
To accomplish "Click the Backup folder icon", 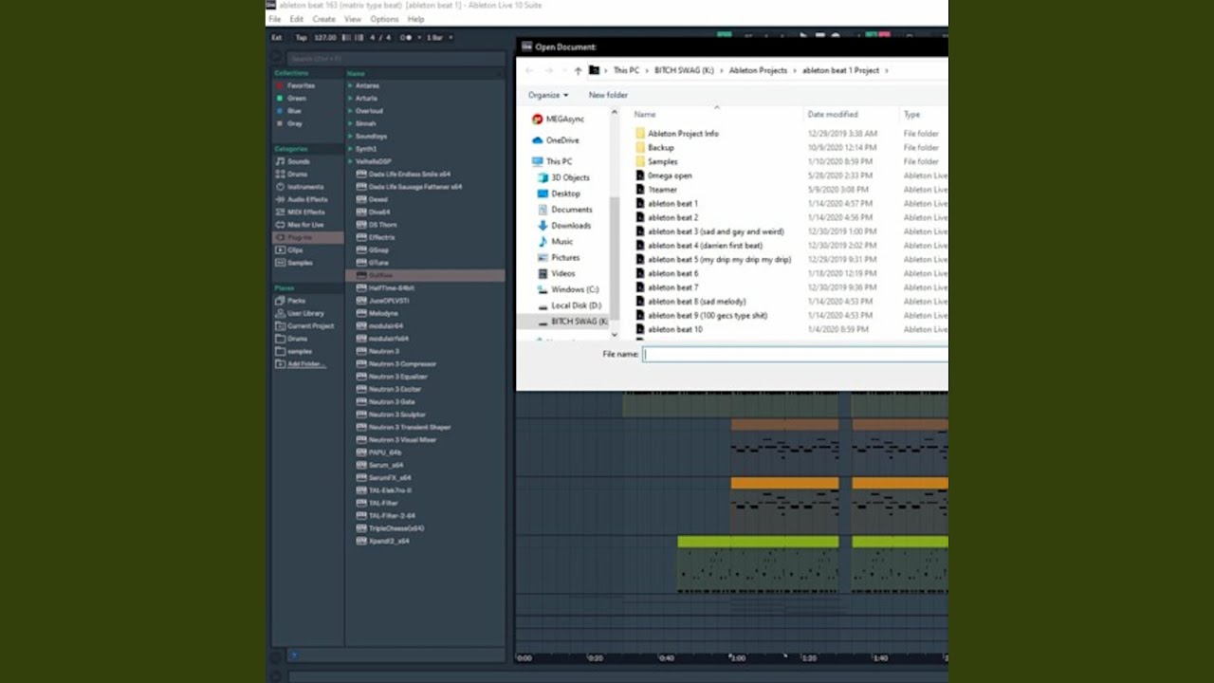I will pyautogui.click(x=640, y=148).
